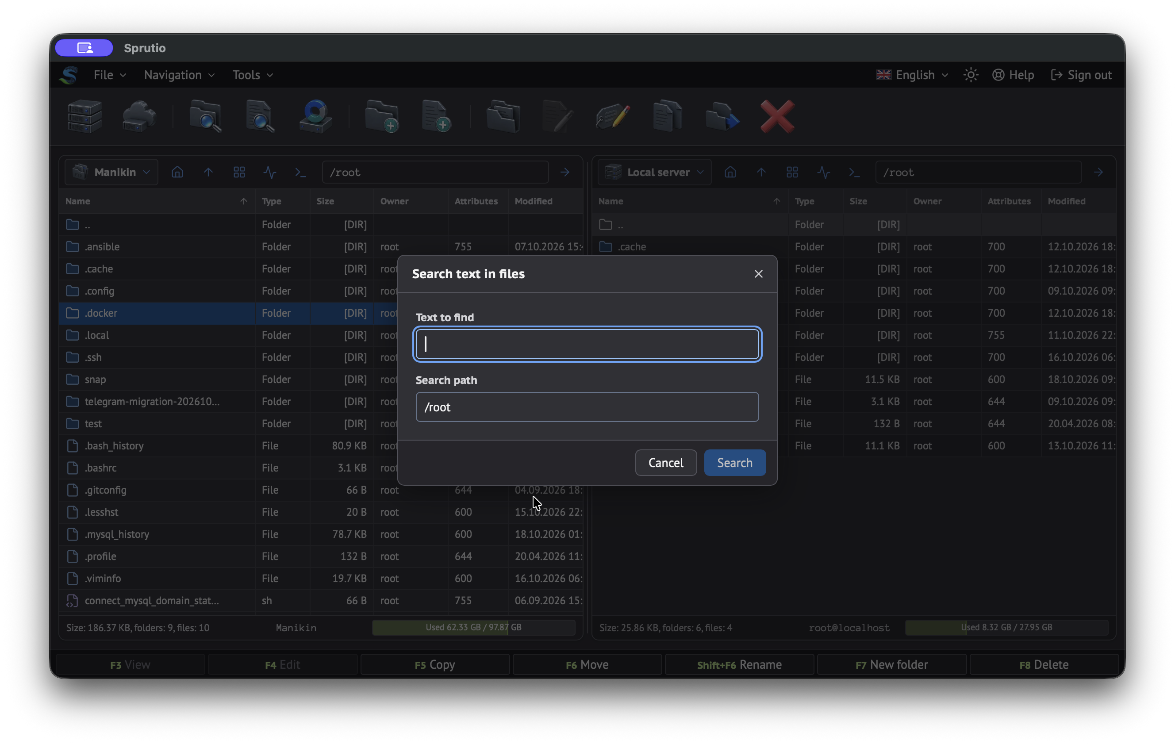Click terminal icon in Manikin panel
The width and height of the screenshot is (1175, 744).
coord(300,172)
